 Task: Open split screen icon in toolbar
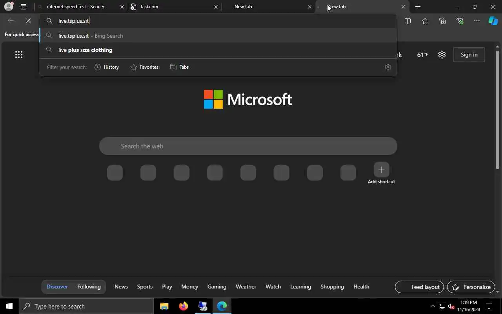tap(407, 21)
